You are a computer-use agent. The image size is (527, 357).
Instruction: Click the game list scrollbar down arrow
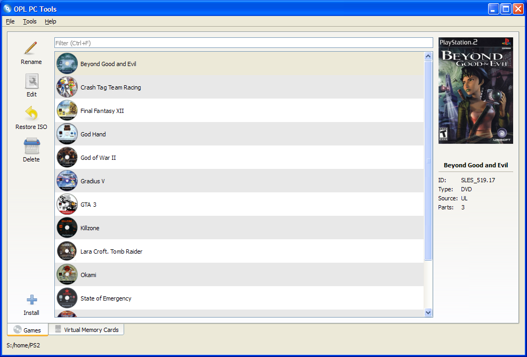(428, 312)
